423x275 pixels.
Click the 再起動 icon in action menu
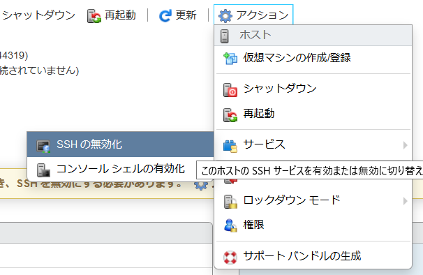[230, 115]
